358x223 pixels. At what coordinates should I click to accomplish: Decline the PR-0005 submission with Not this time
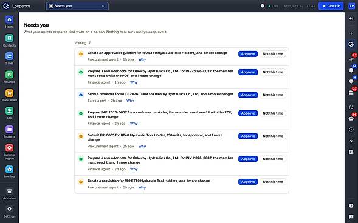pos(273,136)
